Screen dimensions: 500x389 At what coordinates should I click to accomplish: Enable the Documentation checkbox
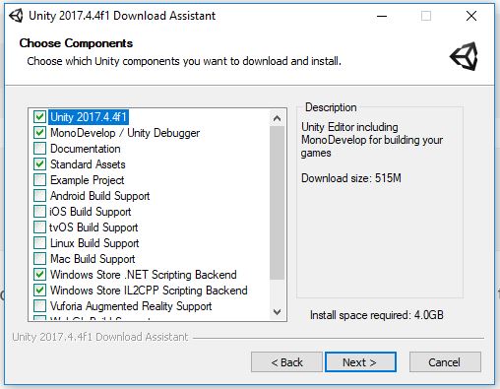coord(39,149)
